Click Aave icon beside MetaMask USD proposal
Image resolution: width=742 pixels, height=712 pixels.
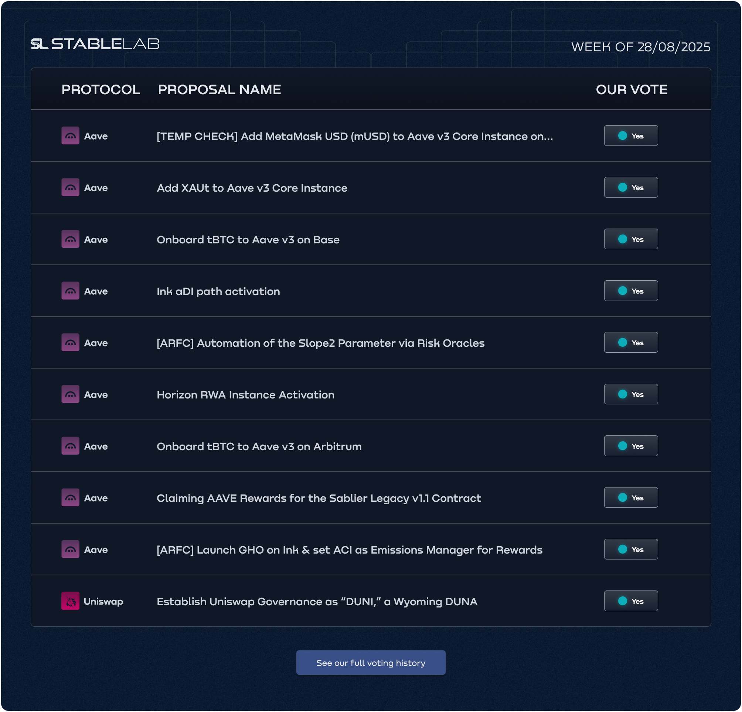(71, 136)
